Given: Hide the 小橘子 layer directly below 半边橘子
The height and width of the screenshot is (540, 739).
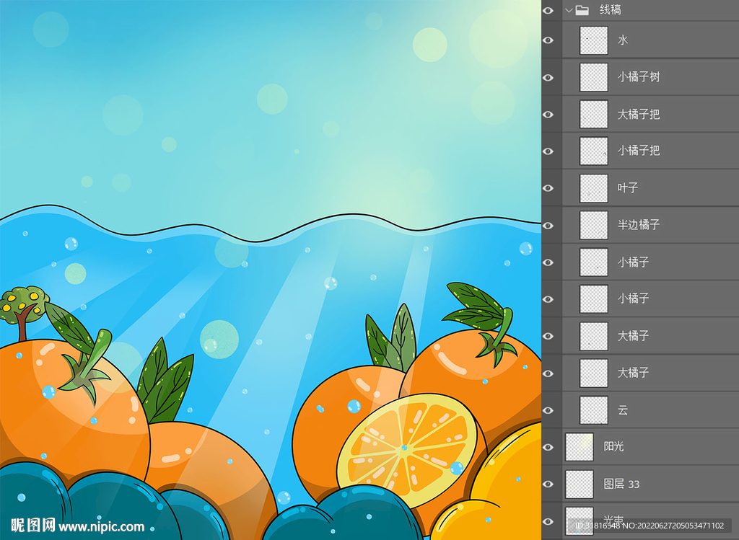Looking at the screenshot, I should (548, 262).
